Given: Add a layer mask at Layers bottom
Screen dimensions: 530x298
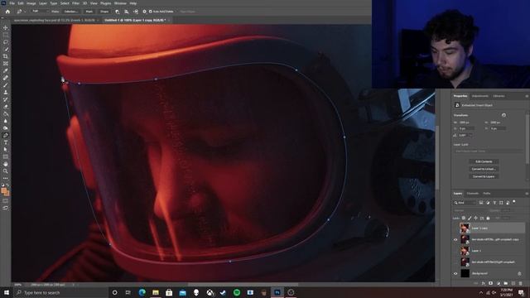Looking at the screenshot, I should click(491, 283).
